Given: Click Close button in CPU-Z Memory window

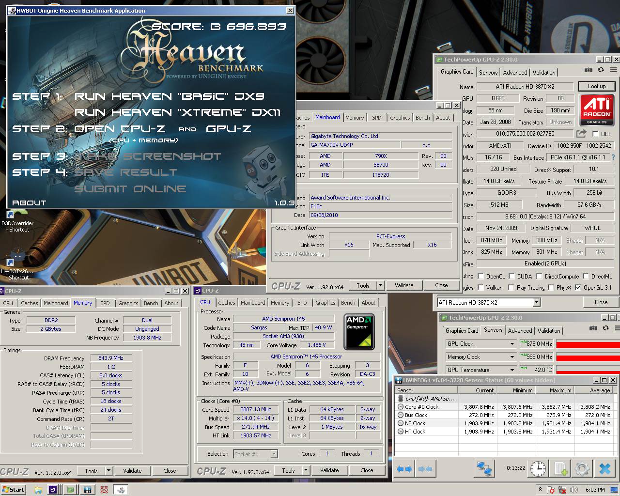Looking at the screenshot, I should point(170,471).
